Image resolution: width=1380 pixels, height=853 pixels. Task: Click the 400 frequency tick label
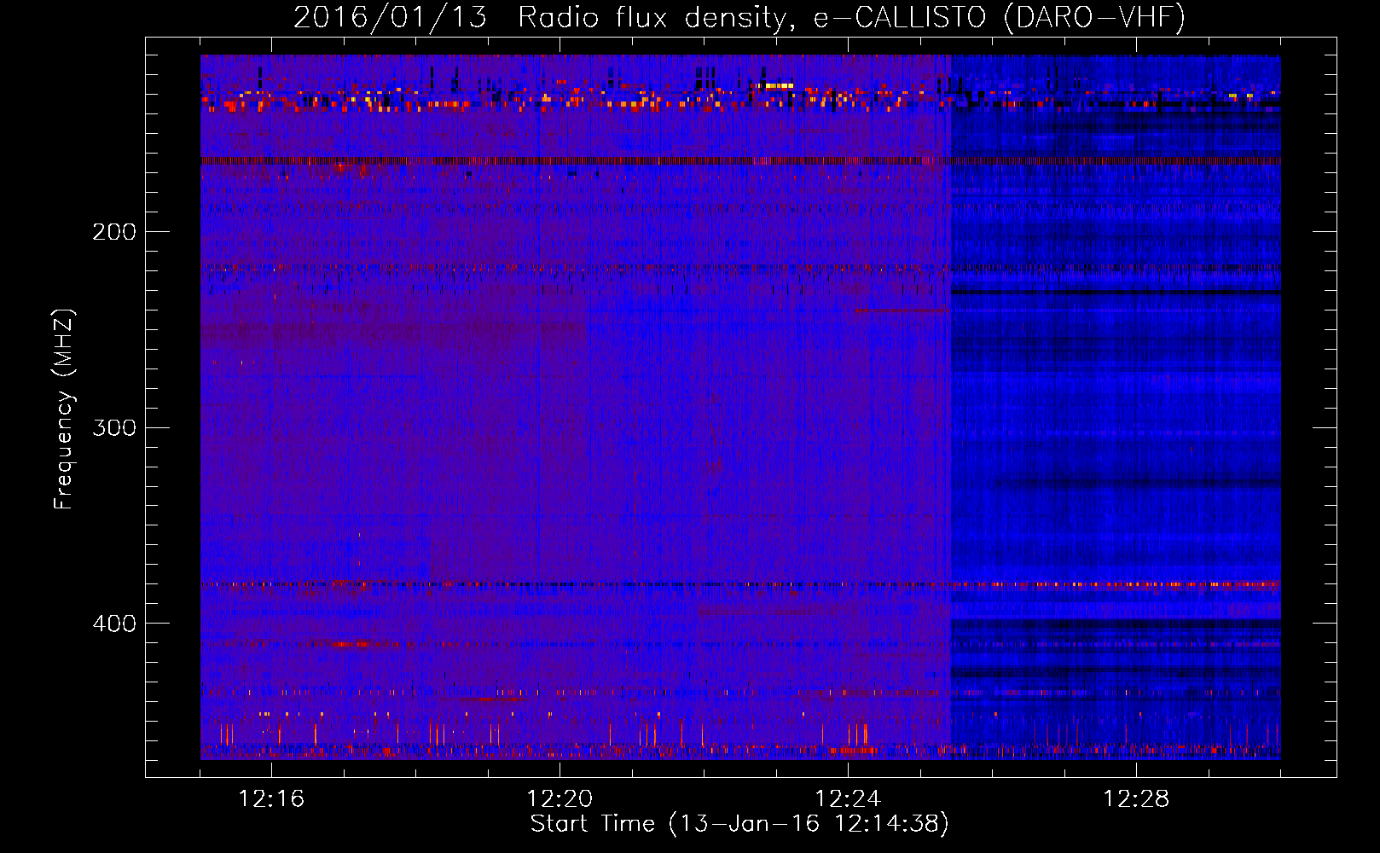[114, 624]
